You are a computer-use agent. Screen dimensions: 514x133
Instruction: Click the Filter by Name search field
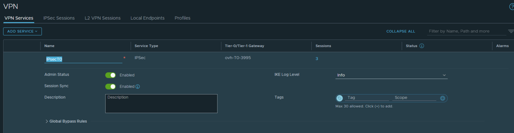click(x=467, y=31)
